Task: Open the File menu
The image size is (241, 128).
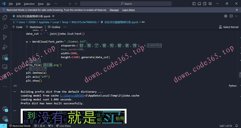Action: coord(11,4)
